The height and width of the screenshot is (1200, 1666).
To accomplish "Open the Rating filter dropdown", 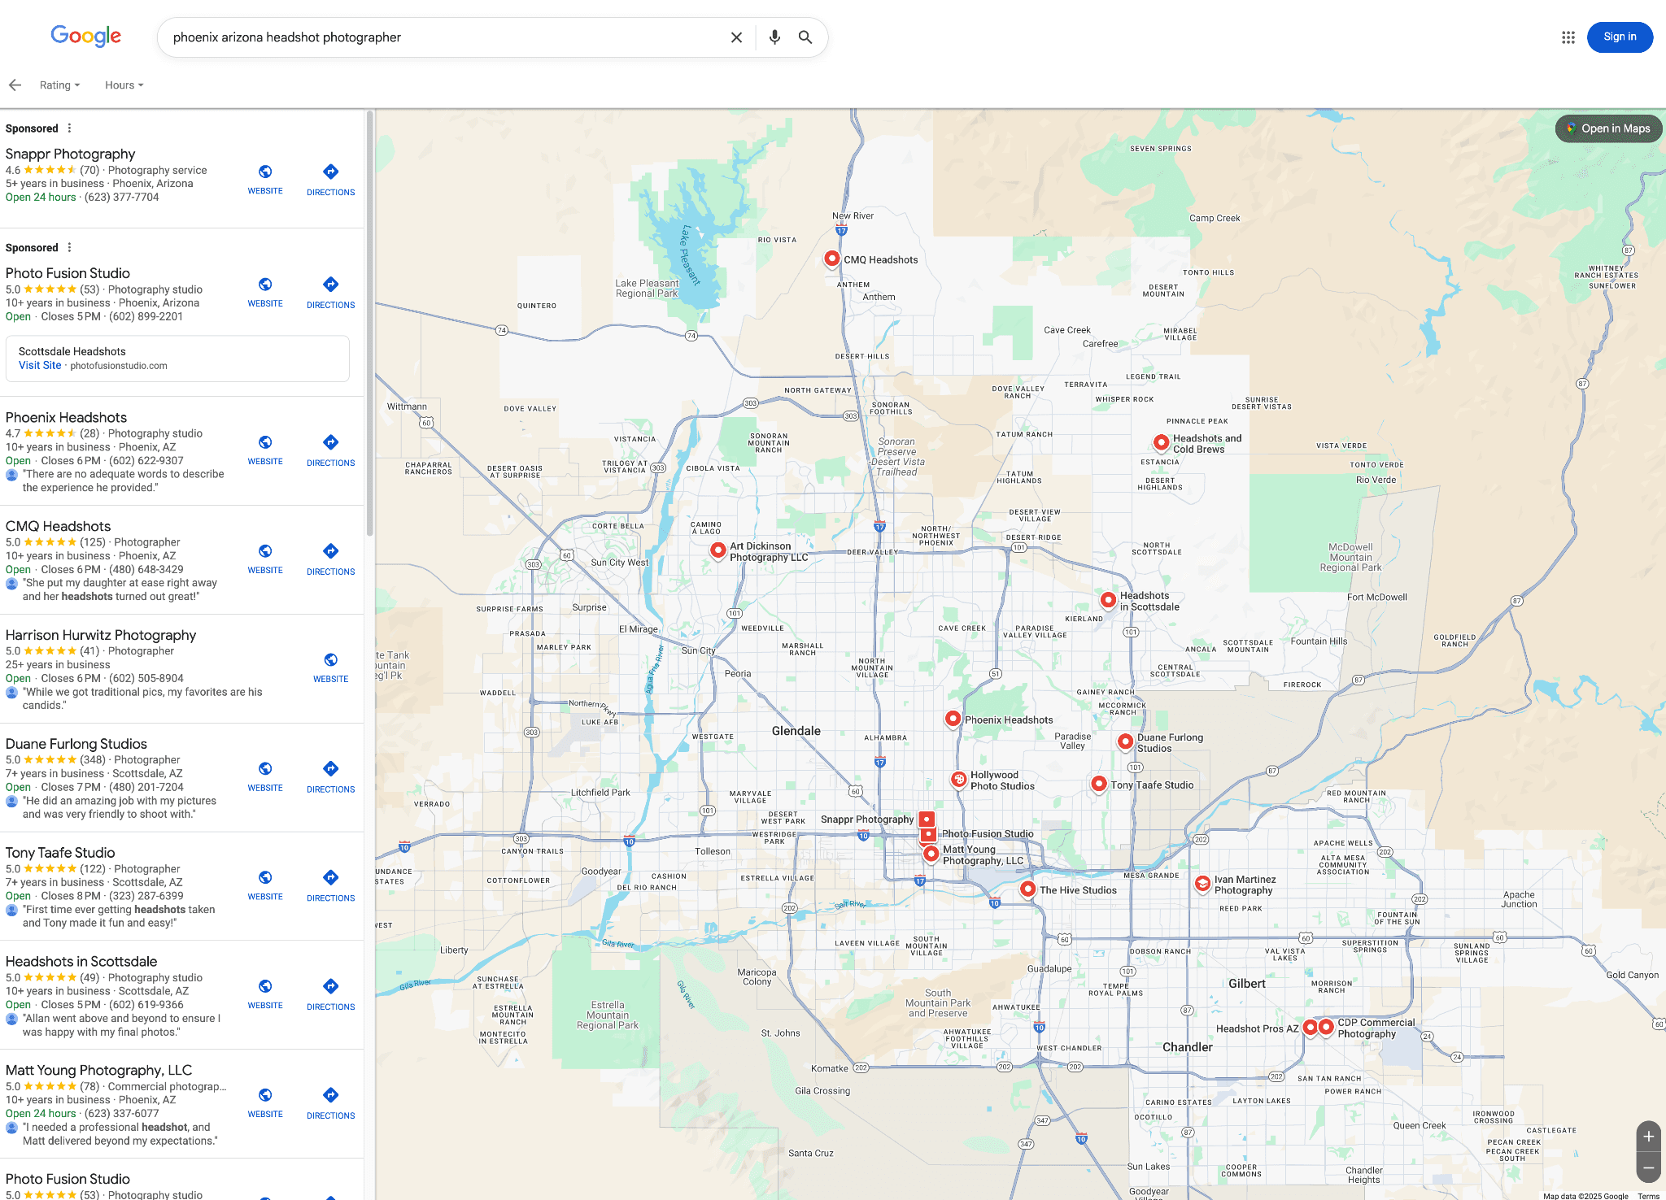I will point(59,85).
